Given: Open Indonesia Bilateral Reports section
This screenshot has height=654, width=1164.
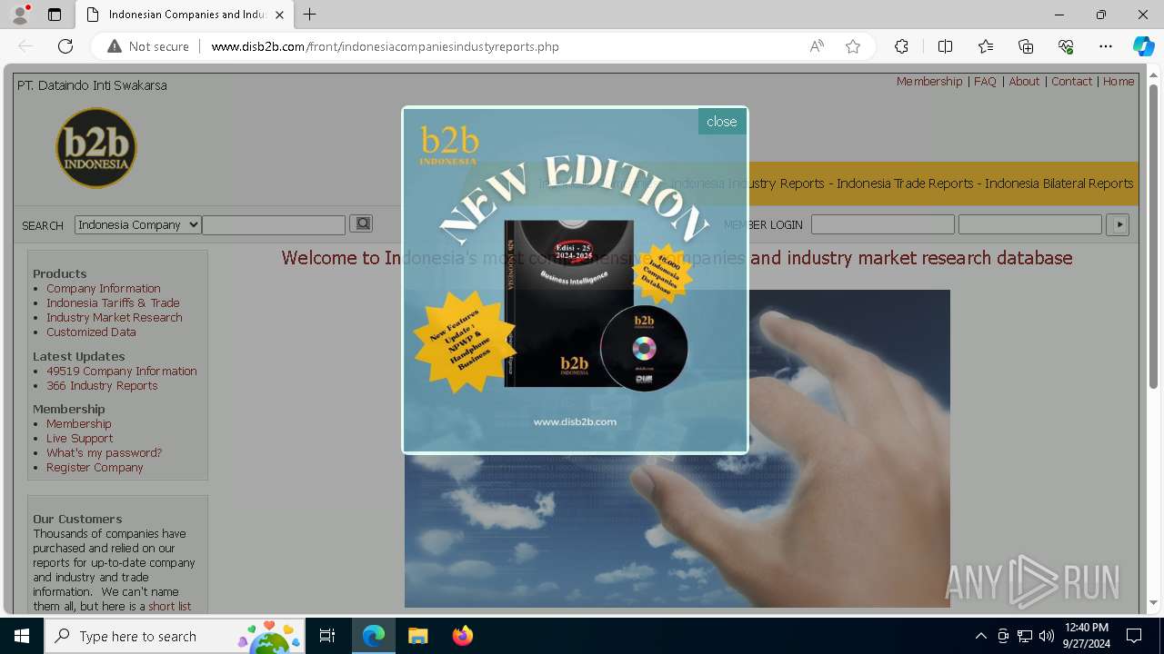Looking at the screenshot, I should pyautogui.click(x=1059, y=183).
